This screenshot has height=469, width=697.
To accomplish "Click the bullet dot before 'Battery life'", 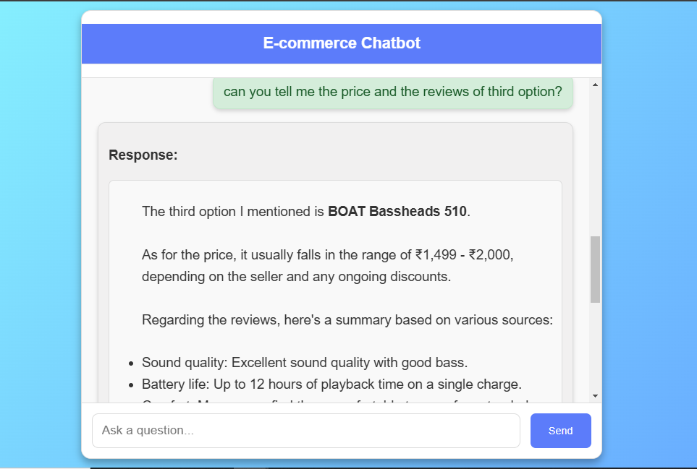I will [130, 385].
